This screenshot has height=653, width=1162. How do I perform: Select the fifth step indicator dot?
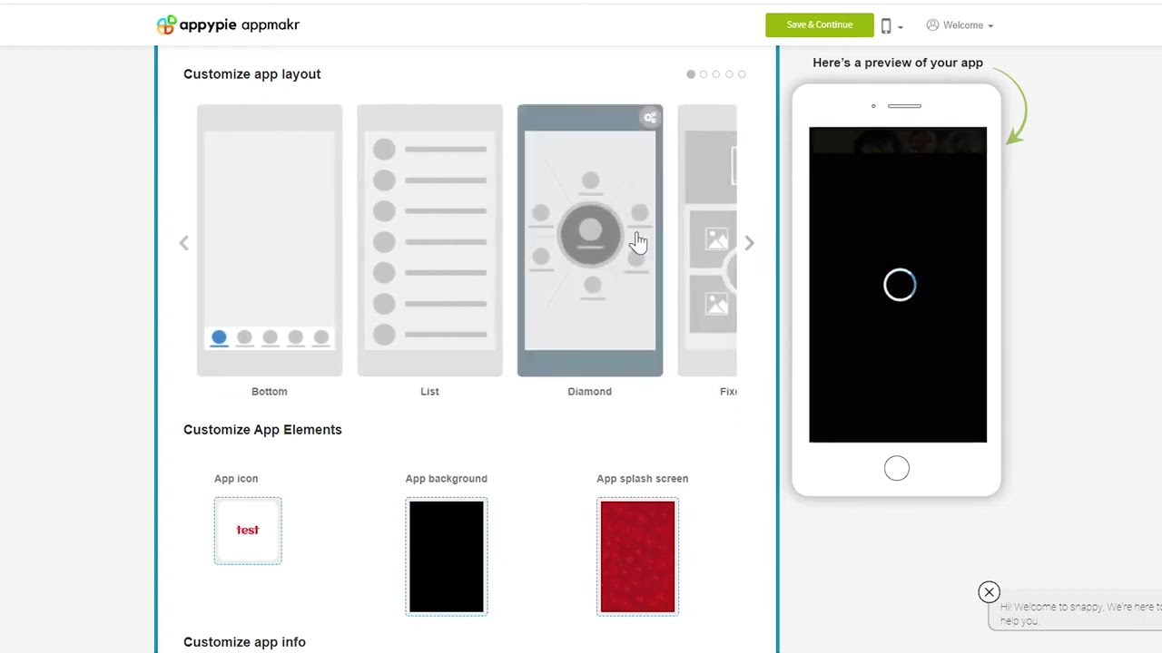pyautogui.click(x=742, y=74)
